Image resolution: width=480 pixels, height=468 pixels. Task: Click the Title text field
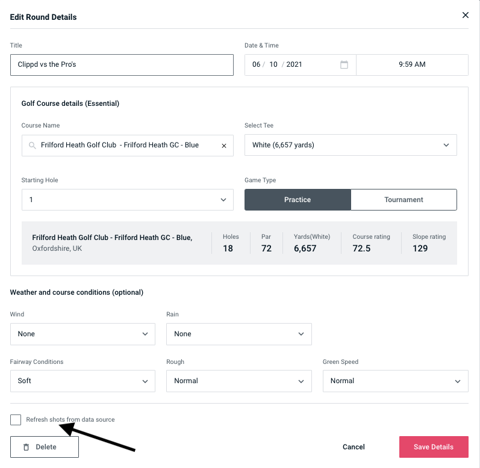click(x=122, y=65)
